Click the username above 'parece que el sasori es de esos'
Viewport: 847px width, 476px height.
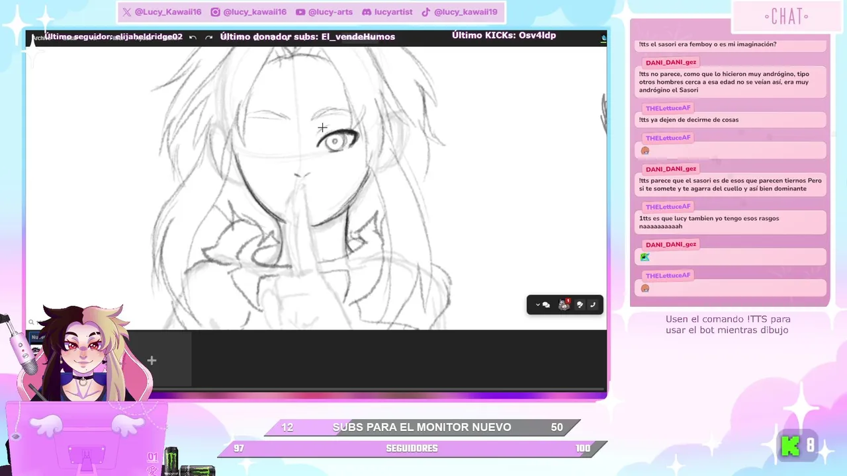[x=671, y=169]
